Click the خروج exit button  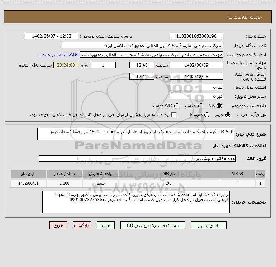(58, 225)
